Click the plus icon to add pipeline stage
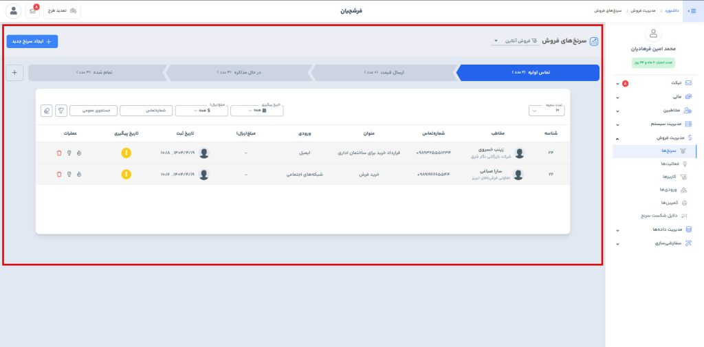The width and height of the screenshot is (704, 347). 15,72
